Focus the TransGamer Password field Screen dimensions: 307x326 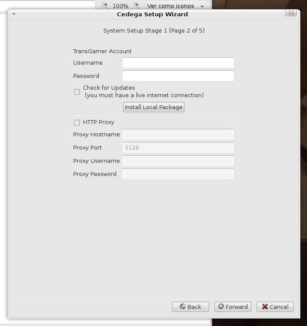(178, 76)
